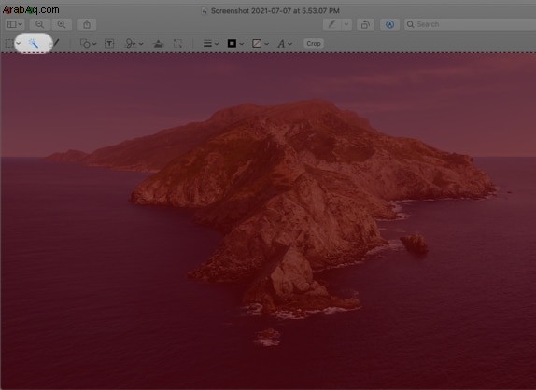Screen dimensions: 536x390
Task: Toggle the Markup toolbar button
Action: [x=389, y=24]
